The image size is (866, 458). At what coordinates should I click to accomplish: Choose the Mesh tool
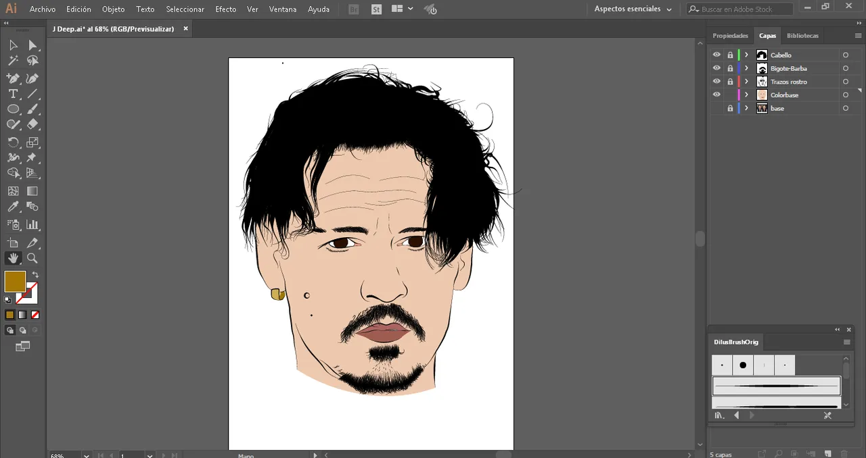point(13,191)
